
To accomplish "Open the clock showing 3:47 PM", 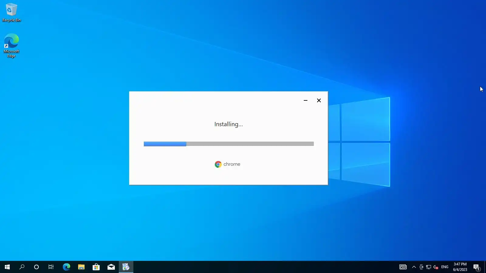I will (x=460, y=267).
